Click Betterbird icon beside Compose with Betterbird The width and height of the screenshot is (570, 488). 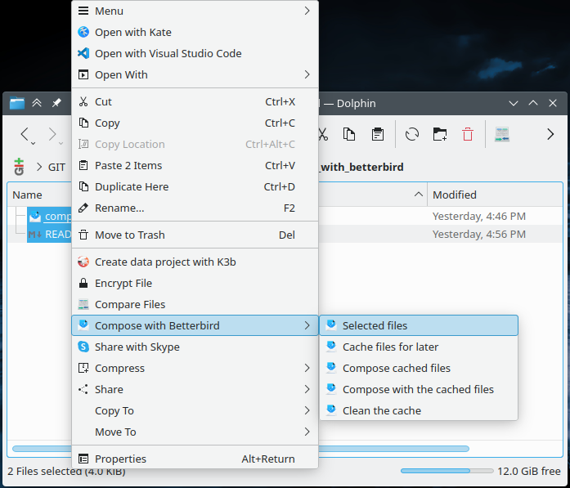[x=83, y=325]
